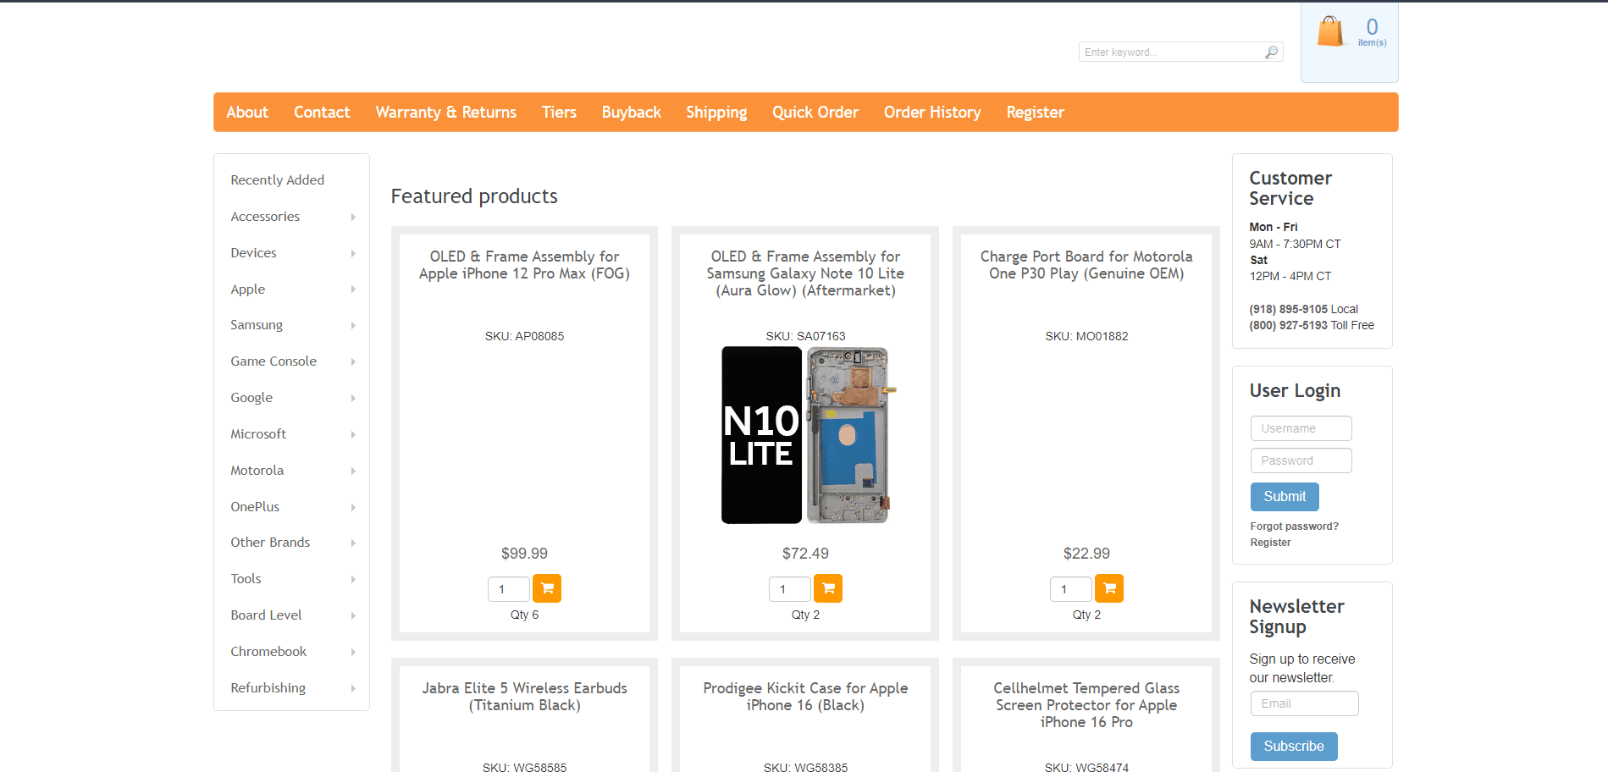Add Motorola One P30 charge port to cart
The image size is (1608, 772).
pyautogui.click(x=1109, y=588)
